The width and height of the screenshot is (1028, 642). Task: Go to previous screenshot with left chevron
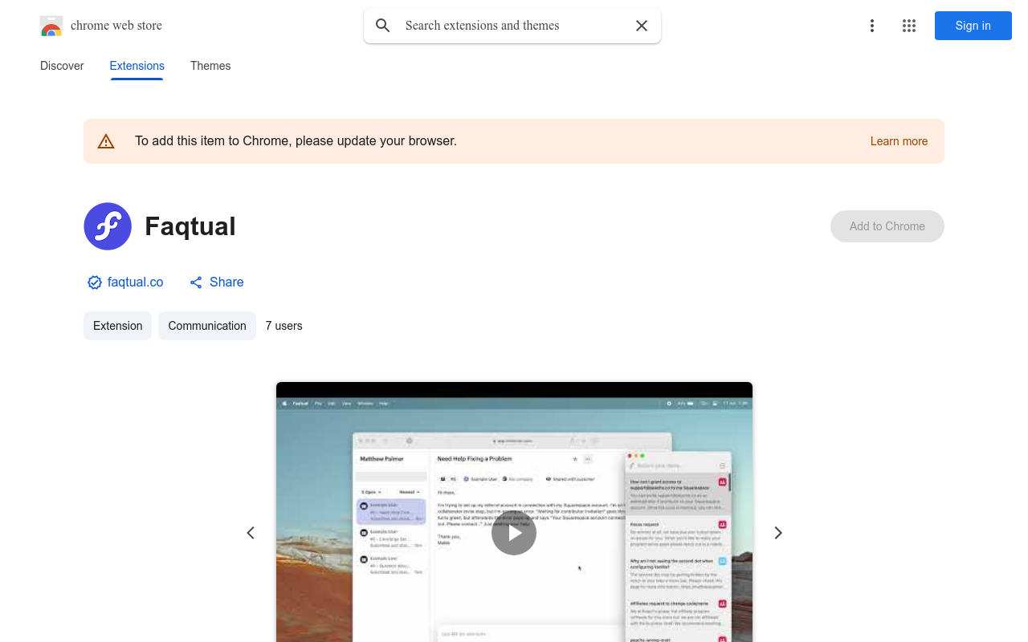tap(251, 533)
